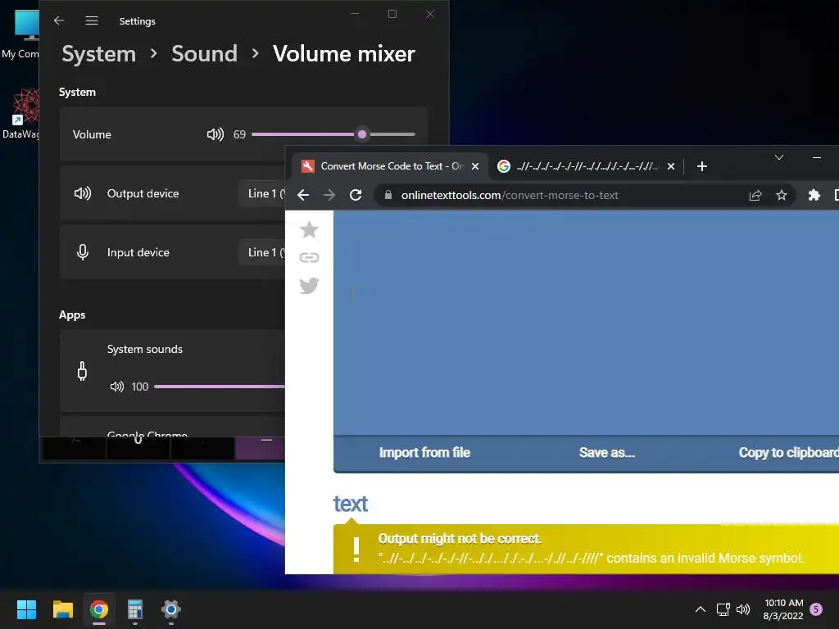Click inside the blue Morse input text area
The image size is (839, 629).
586,323
